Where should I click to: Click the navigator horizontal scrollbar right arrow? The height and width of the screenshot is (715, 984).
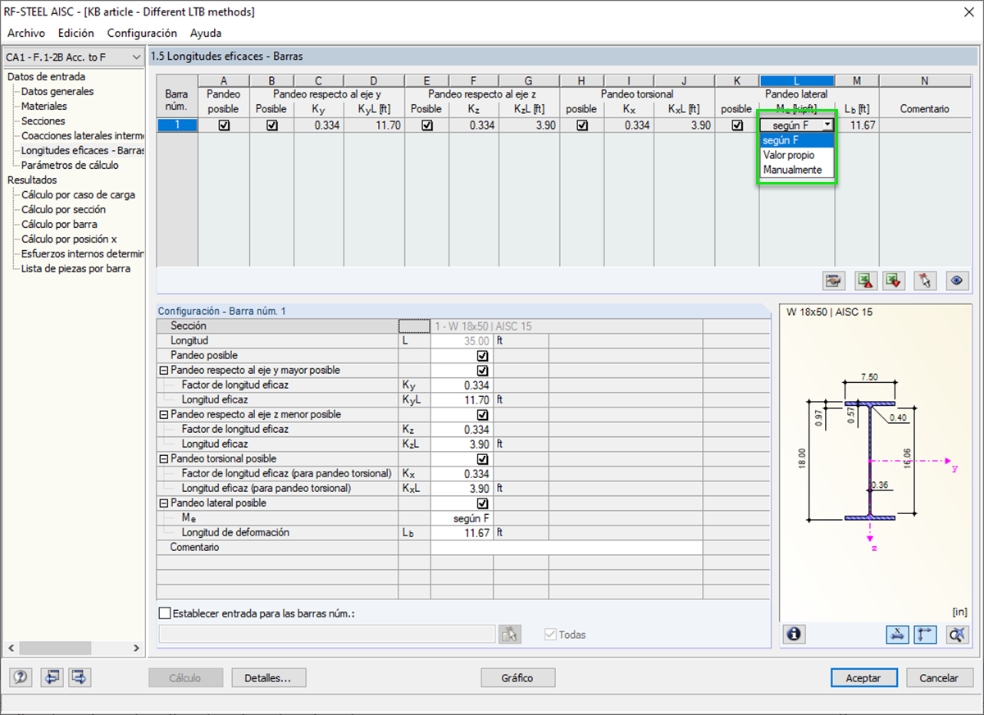(x=137, y=649)
